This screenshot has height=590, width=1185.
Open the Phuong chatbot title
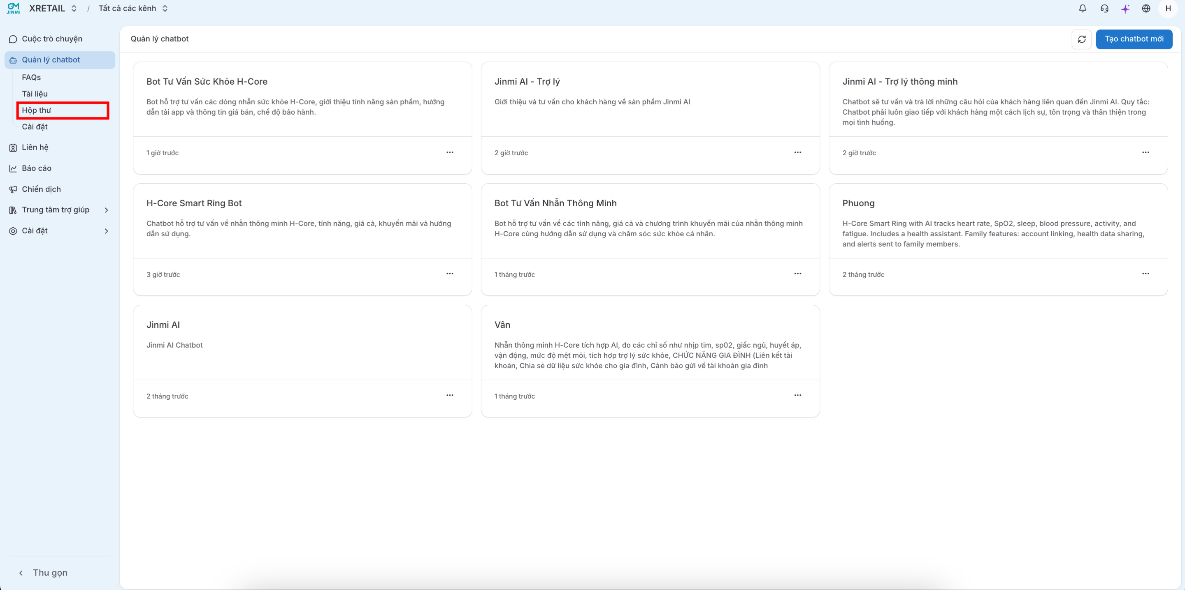coord(858,203)
